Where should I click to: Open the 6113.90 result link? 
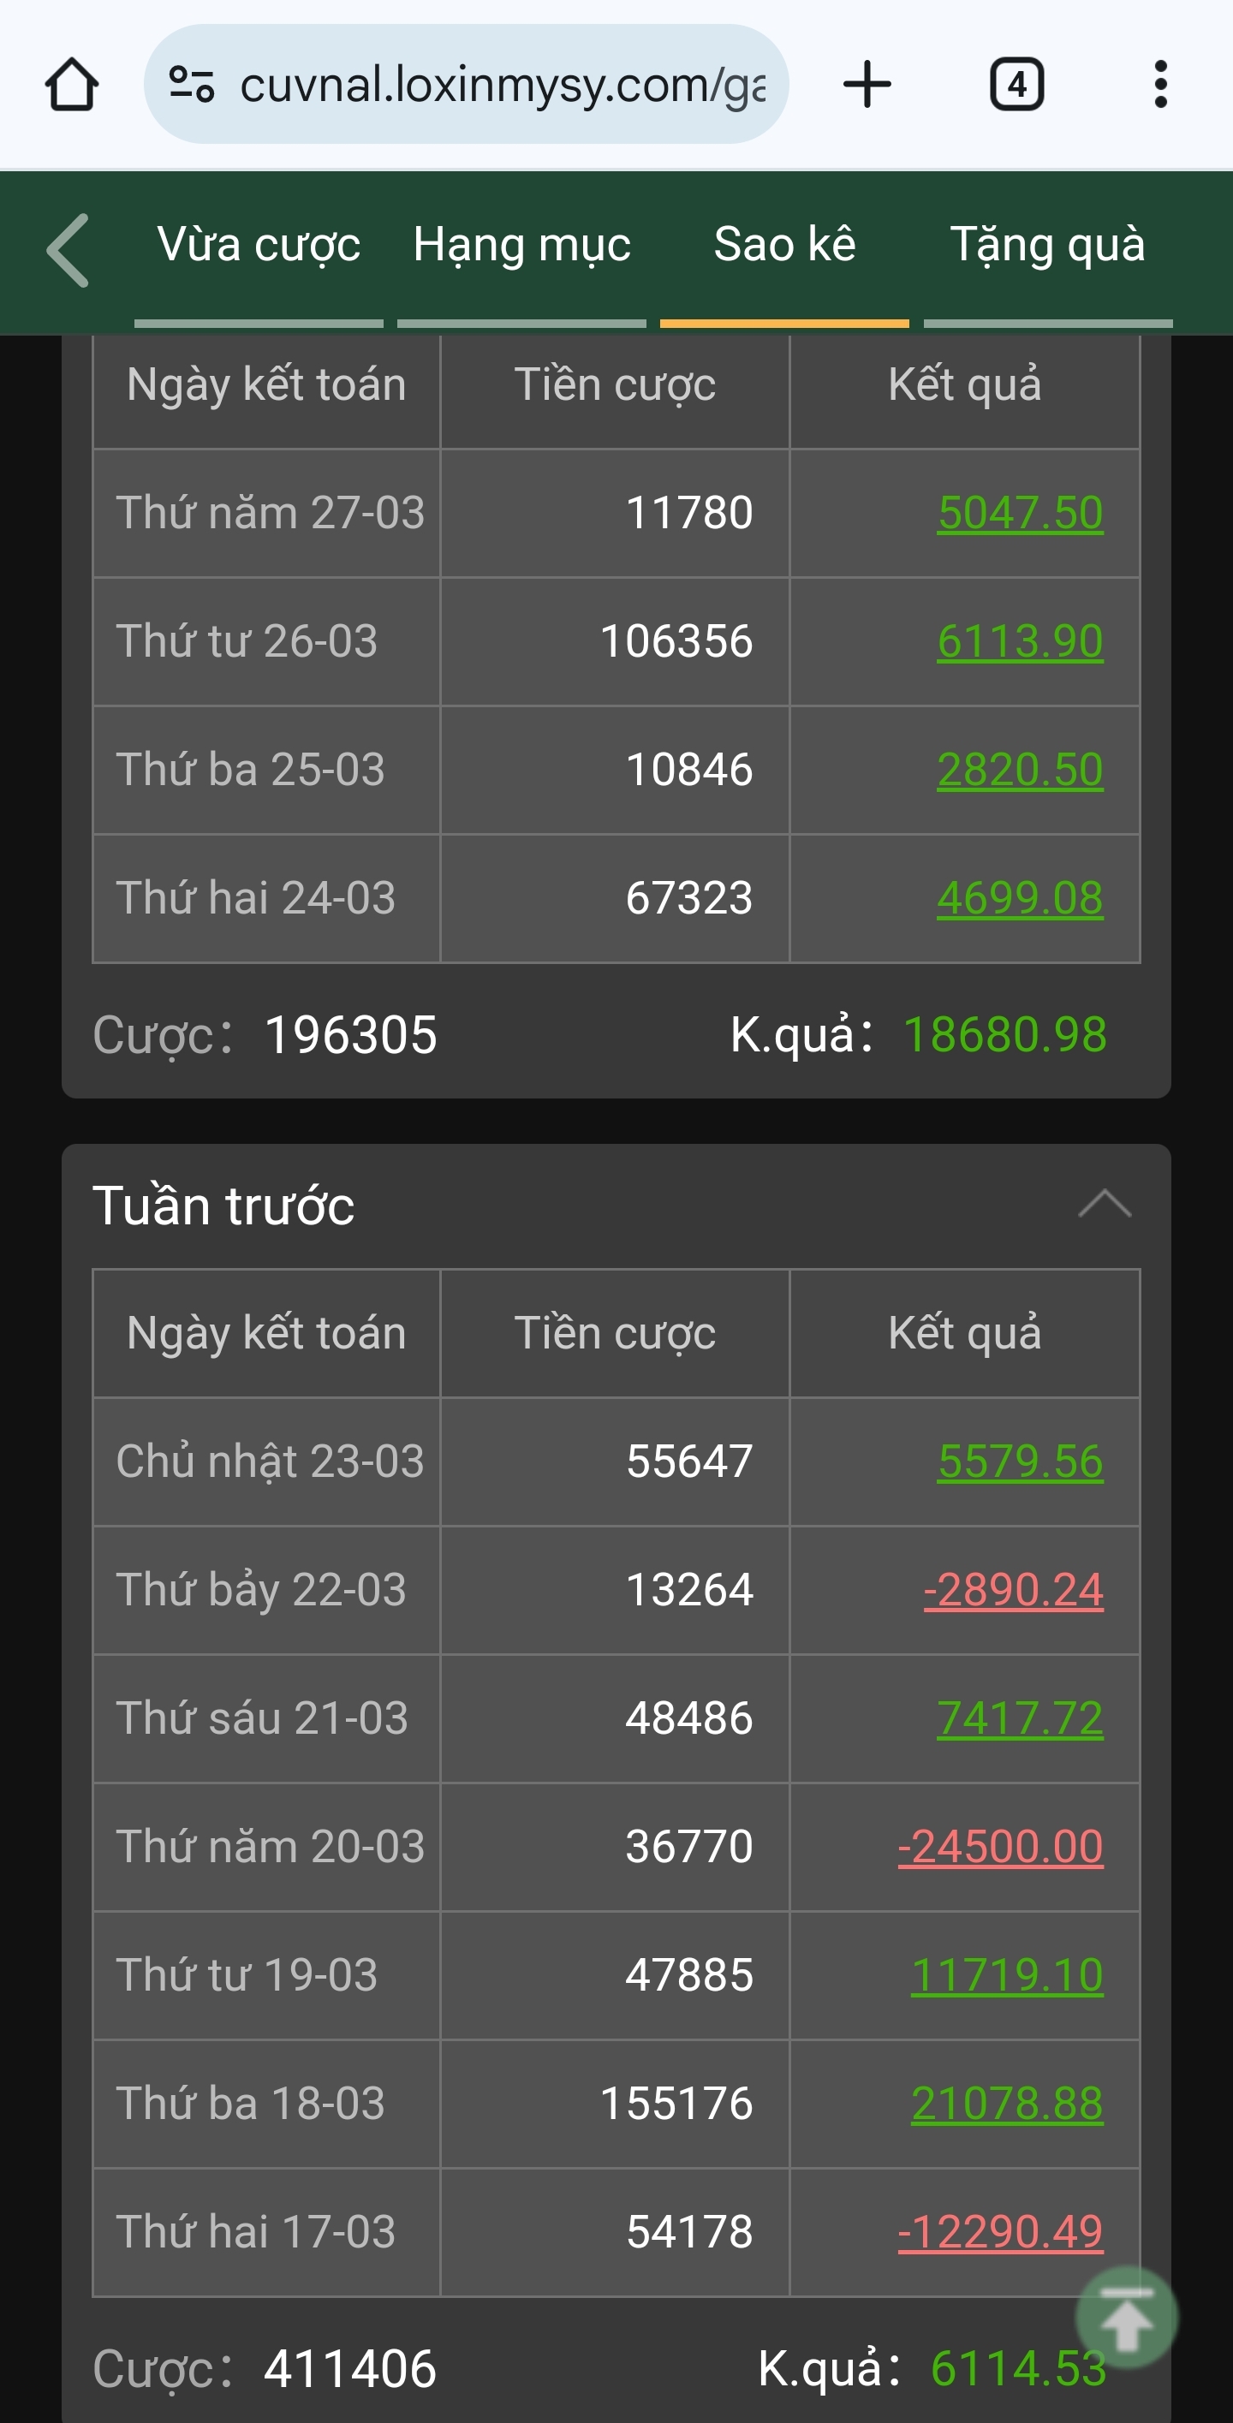(x=1020, y=641)
